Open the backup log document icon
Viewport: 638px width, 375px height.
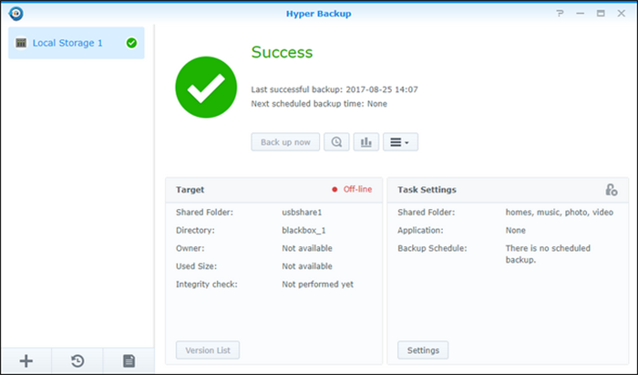pyautogui.click(x=129, y=360)
